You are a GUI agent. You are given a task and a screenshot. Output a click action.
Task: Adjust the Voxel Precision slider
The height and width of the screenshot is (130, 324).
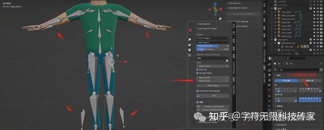[x=213, y=46]
